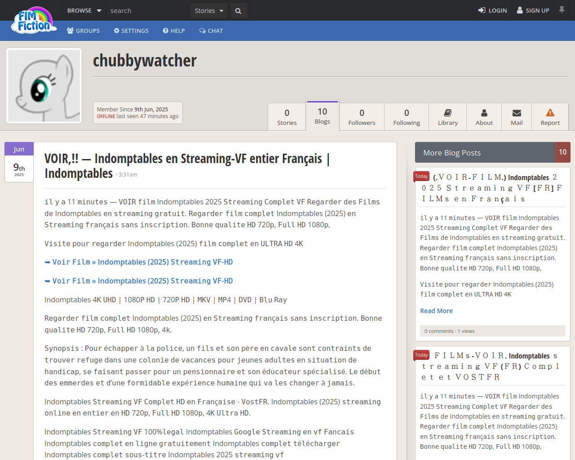This screenshot has height=460, width=575.
Task: Click chubbywatcher's pony avatar image
Action: pos(44,86)
